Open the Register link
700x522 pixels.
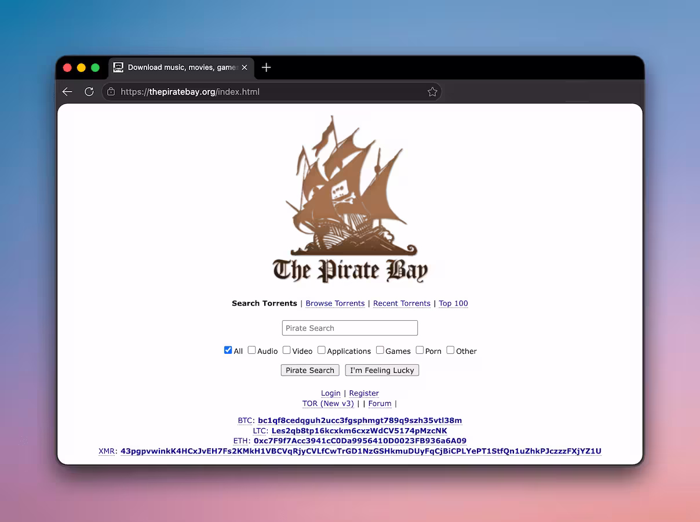(x=364, y=393)
